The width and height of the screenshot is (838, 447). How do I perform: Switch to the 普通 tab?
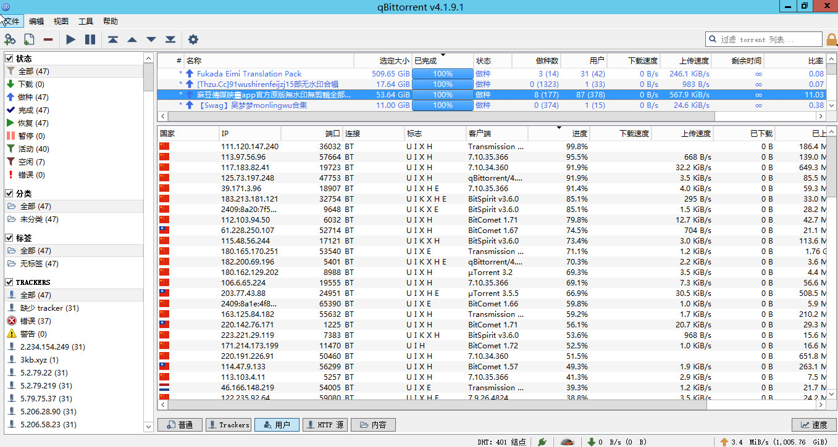point(179,425)
